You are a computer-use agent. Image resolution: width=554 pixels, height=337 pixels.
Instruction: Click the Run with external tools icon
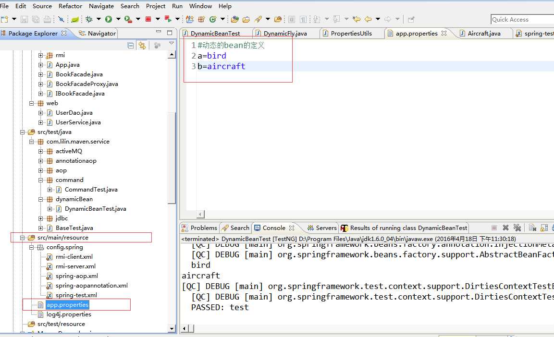coord(128,19)
